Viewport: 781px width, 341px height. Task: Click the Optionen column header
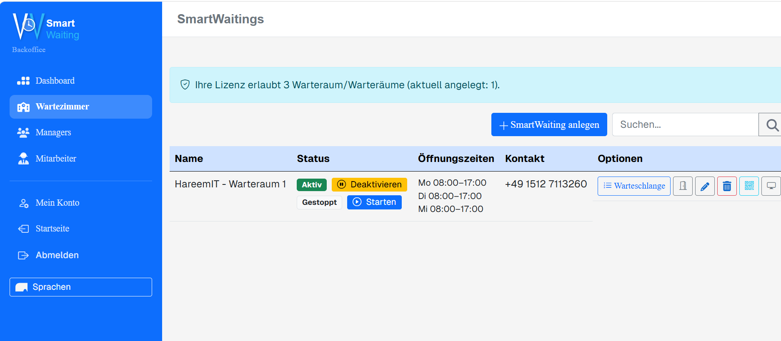point(620,159)
